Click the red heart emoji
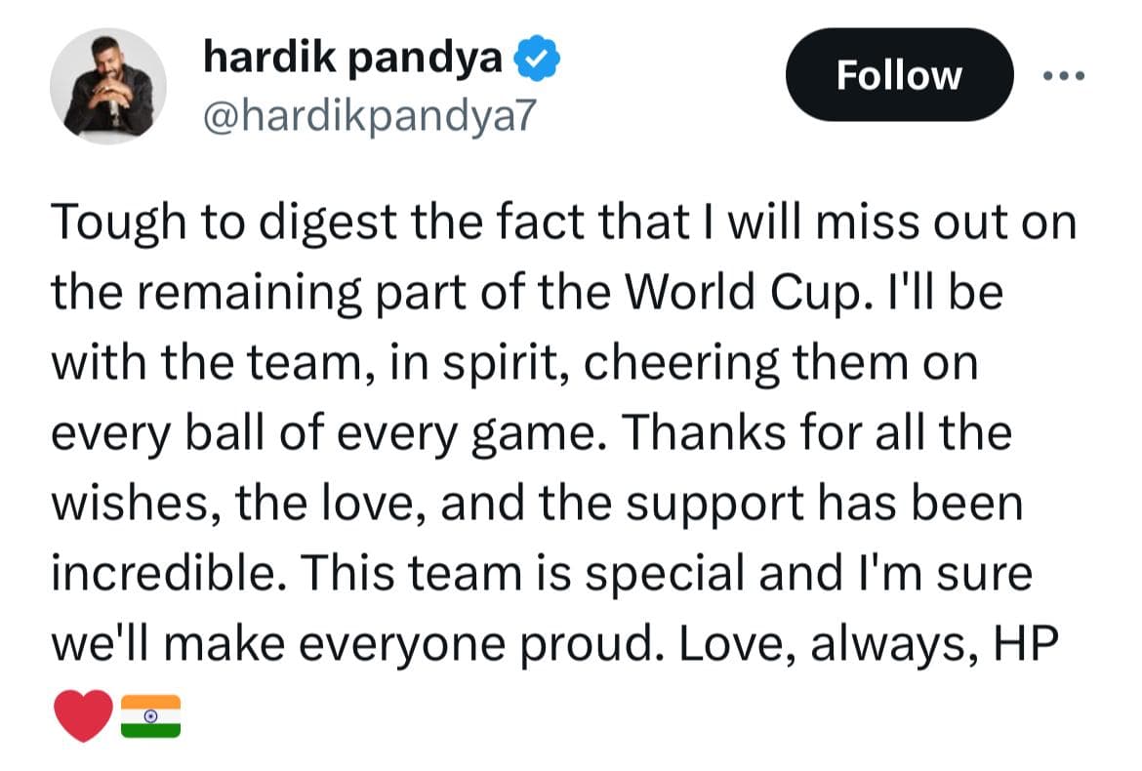The width and height of the screenshot is (1142, 771). (x=83, y=715)
